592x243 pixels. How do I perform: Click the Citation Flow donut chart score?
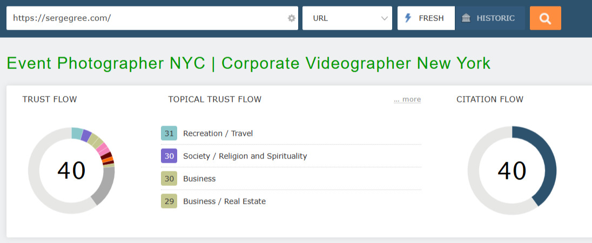click(512, 170)
